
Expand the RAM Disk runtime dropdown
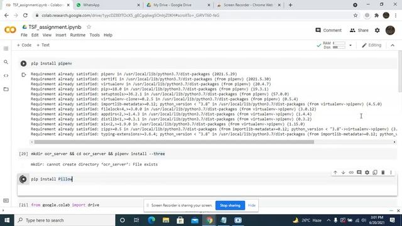pos(350,45)
